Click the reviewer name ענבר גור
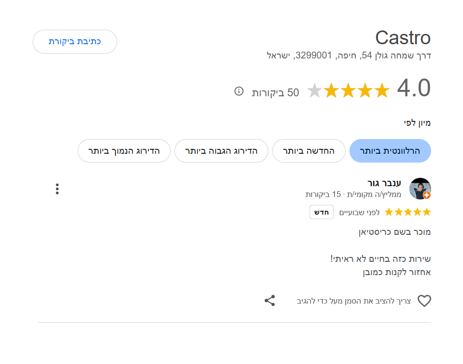 pos(384,183)
